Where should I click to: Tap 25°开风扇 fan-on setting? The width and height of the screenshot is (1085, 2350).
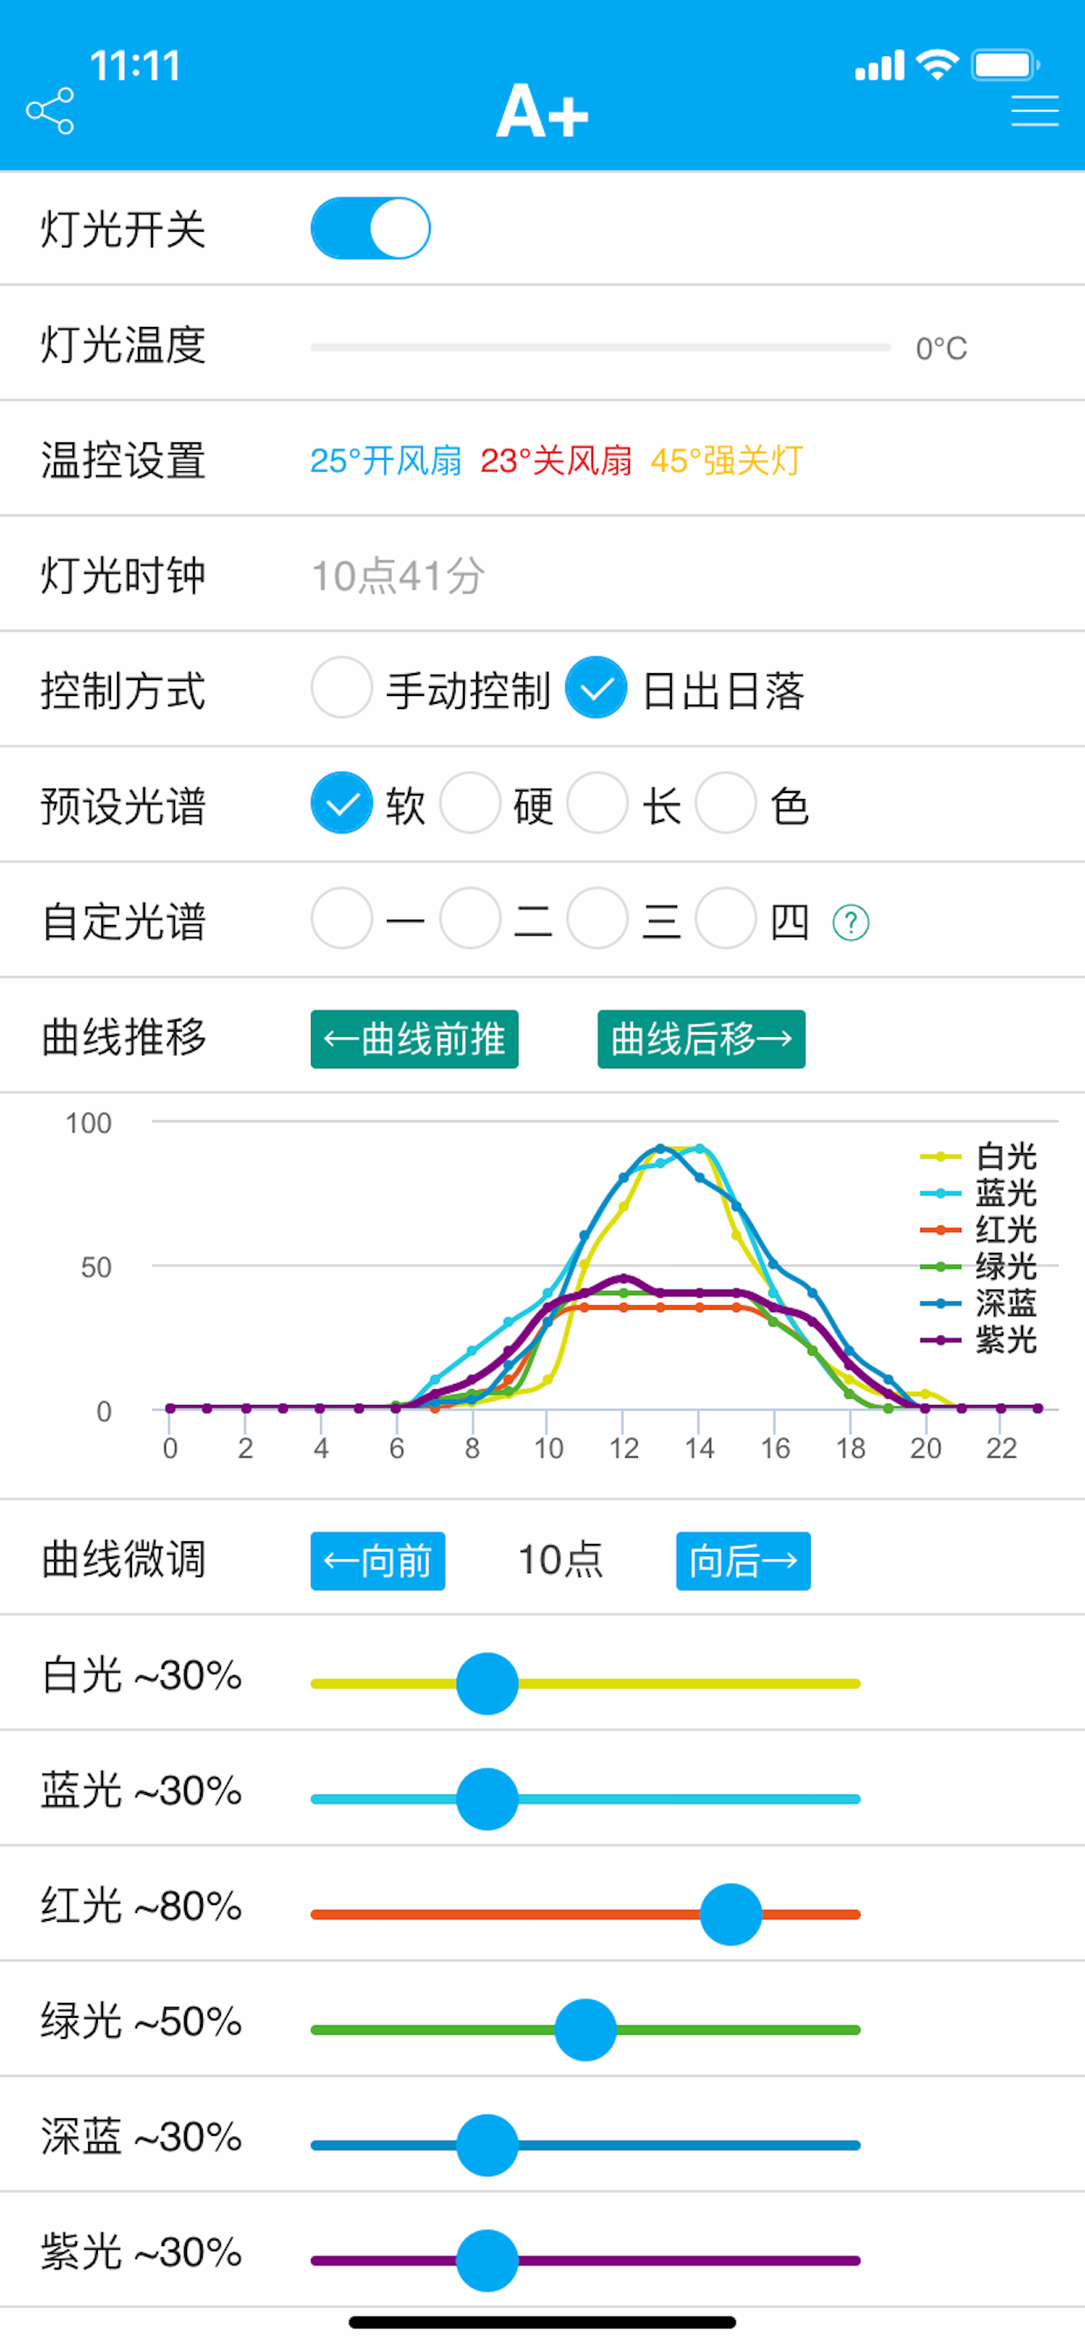(x=385, y=461)
